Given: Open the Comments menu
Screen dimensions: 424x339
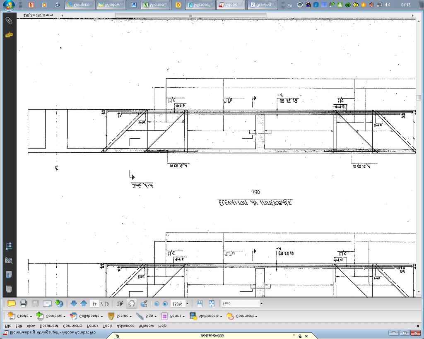Looking at the screenshot, I should [x=72, y=326].
